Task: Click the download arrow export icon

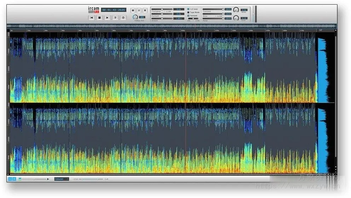Action: point(145,10)
